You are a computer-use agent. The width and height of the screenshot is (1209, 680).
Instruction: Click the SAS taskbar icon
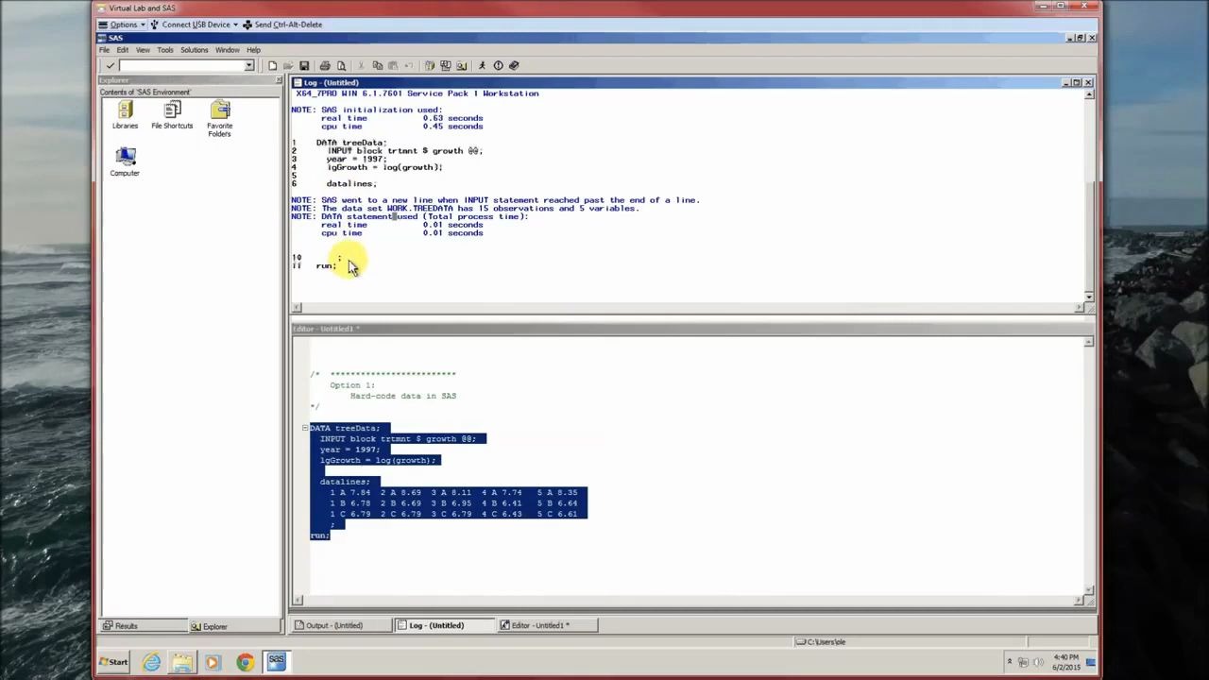coord(276,662)
